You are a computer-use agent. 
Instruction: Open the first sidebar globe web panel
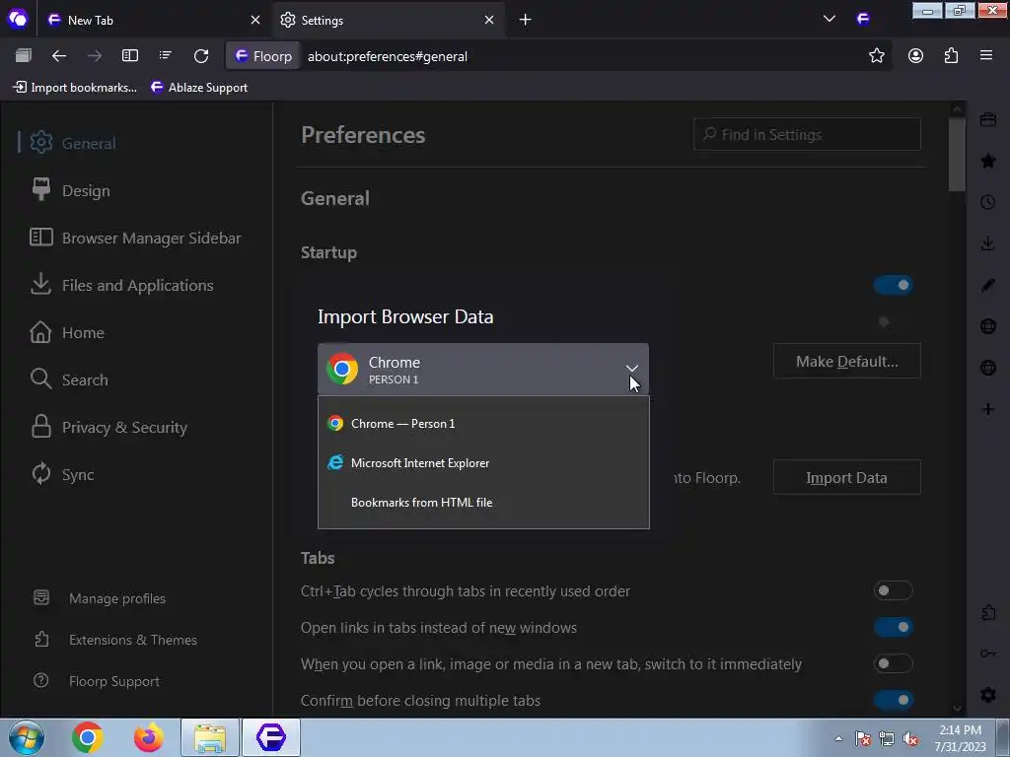(988, 326)
